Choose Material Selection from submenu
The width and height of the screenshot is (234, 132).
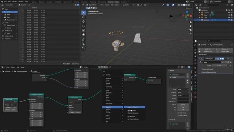[x=135, y=113]
